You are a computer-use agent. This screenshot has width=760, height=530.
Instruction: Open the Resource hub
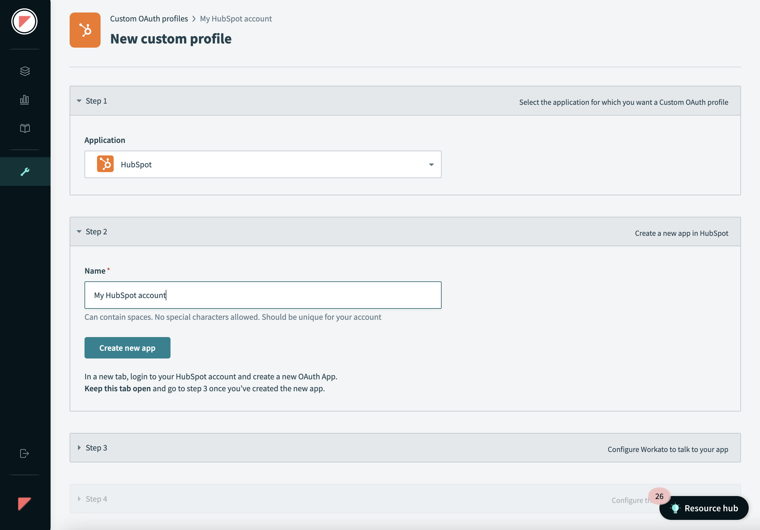coord(704,508)
